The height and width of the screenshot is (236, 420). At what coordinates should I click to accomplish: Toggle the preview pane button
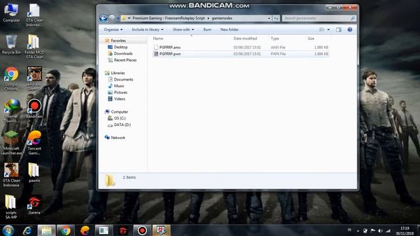point(339,29)
